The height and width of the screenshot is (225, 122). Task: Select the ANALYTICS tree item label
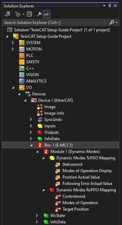click(x=36, y=81)
